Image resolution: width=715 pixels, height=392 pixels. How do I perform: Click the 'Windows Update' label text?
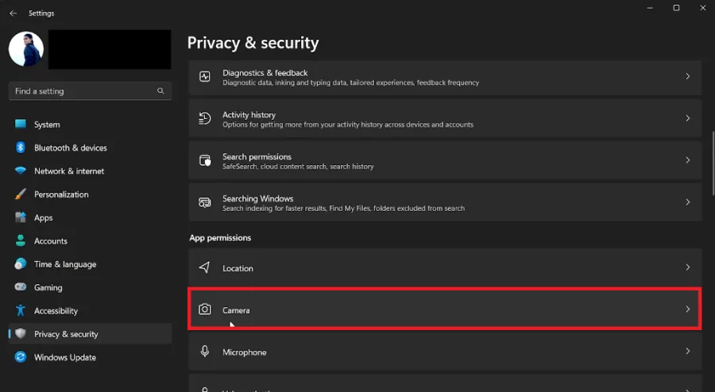pos(65,357)
